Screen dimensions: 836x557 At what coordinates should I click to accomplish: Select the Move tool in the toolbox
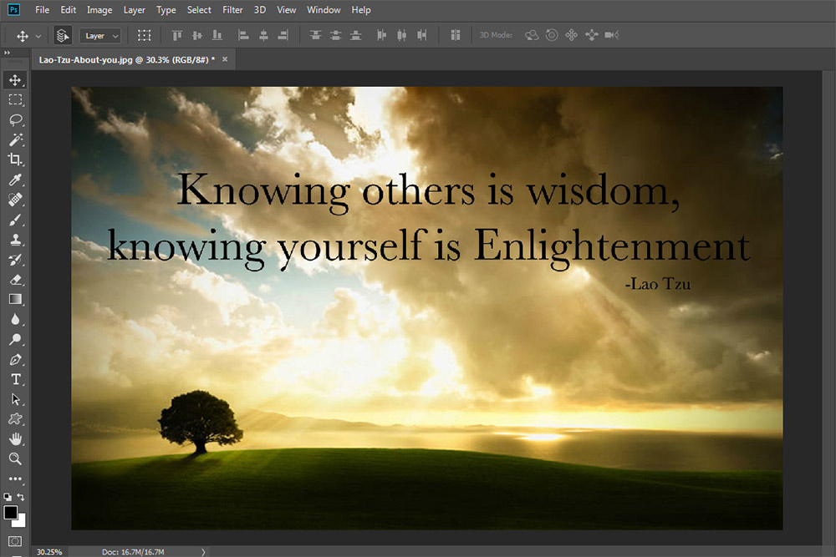point(15,80)
